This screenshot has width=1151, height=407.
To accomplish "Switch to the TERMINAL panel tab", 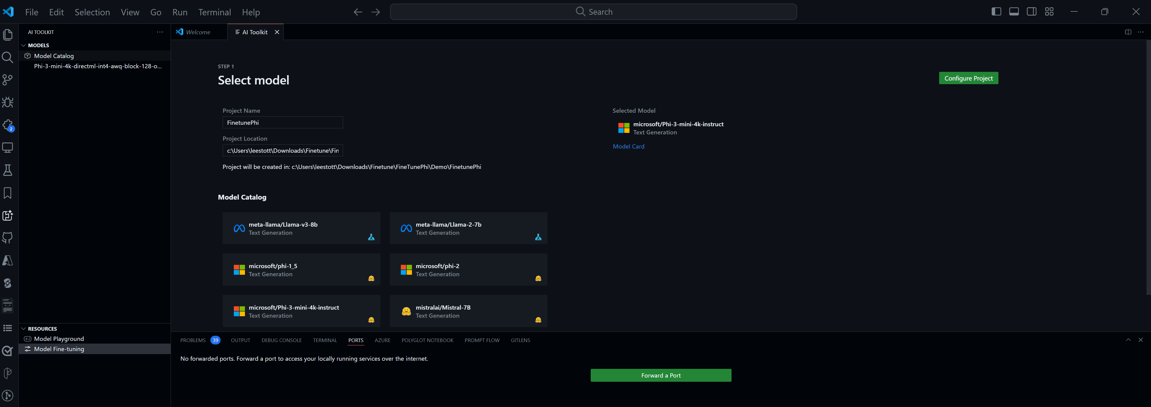I will (325, 340).
